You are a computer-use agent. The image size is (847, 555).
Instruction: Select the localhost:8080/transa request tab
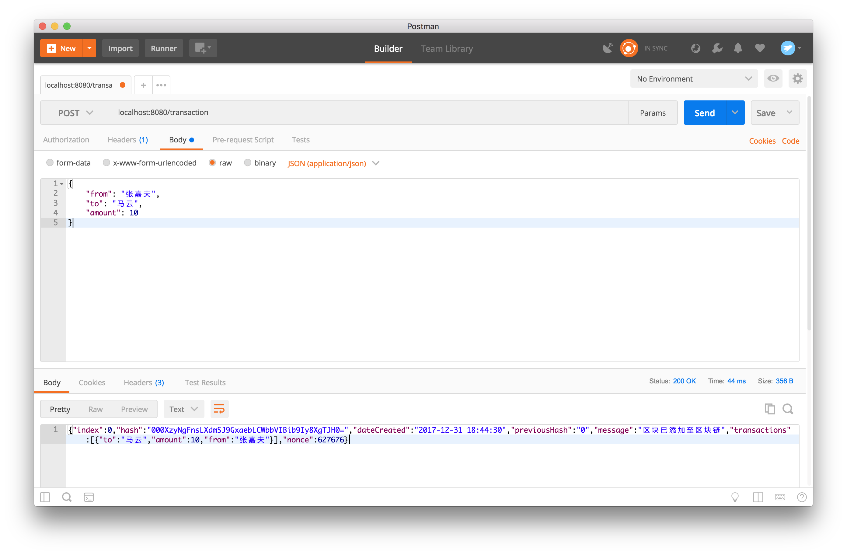coord(85,85)
